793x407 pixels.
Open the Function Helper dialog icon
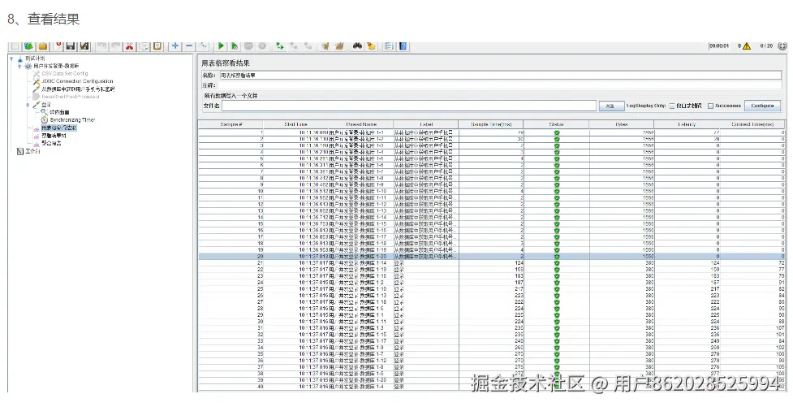point(389,46)
